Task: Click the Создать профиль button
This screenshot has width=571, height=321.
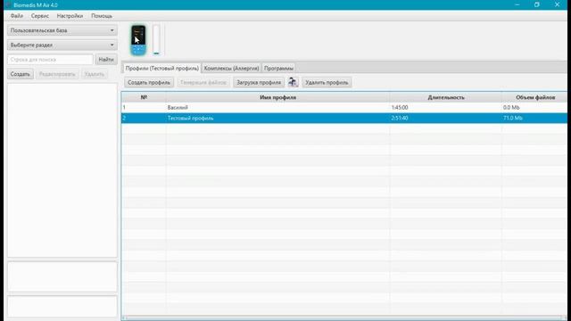Action: (149, 82)
